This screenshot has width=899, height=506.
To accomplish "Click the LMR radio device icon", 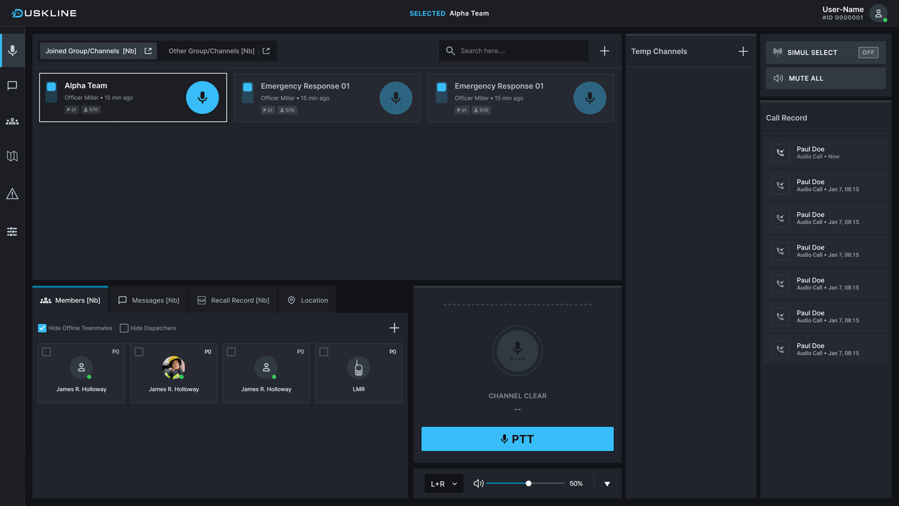I will 359,368.
